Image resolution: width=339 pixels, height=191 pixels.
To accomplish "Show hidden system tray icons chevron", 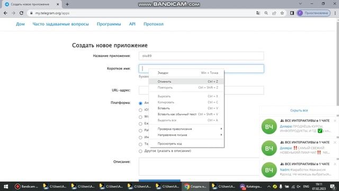I will (x=269, y=186).
